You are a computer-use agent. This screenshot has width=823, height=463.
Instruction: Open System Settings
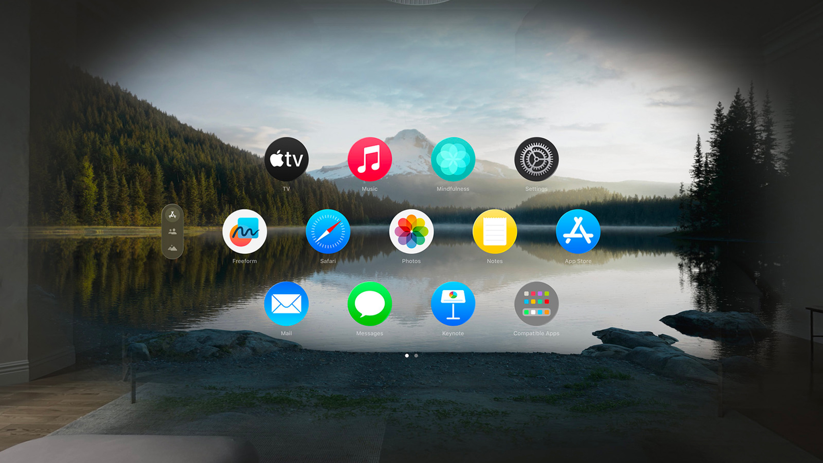point(537,164)
